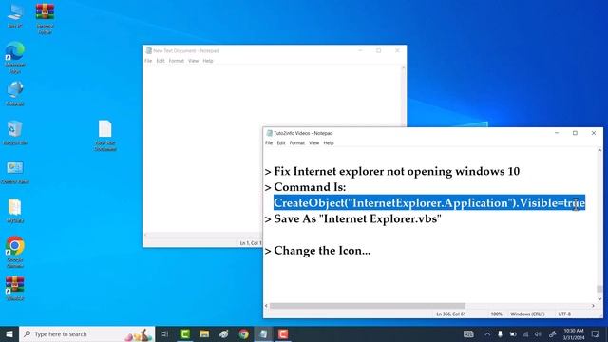Select New Text Document file on desktop
Viewport: 608px width, 342px height.
105,135
